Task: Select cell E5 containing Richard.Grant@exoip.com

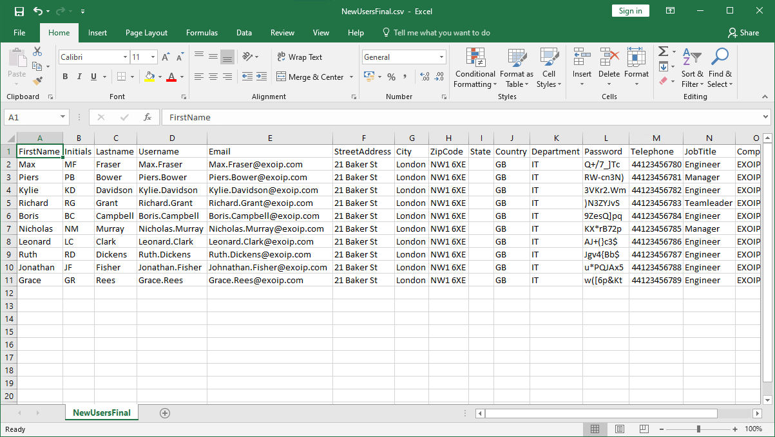Action: tap(270, 203)
